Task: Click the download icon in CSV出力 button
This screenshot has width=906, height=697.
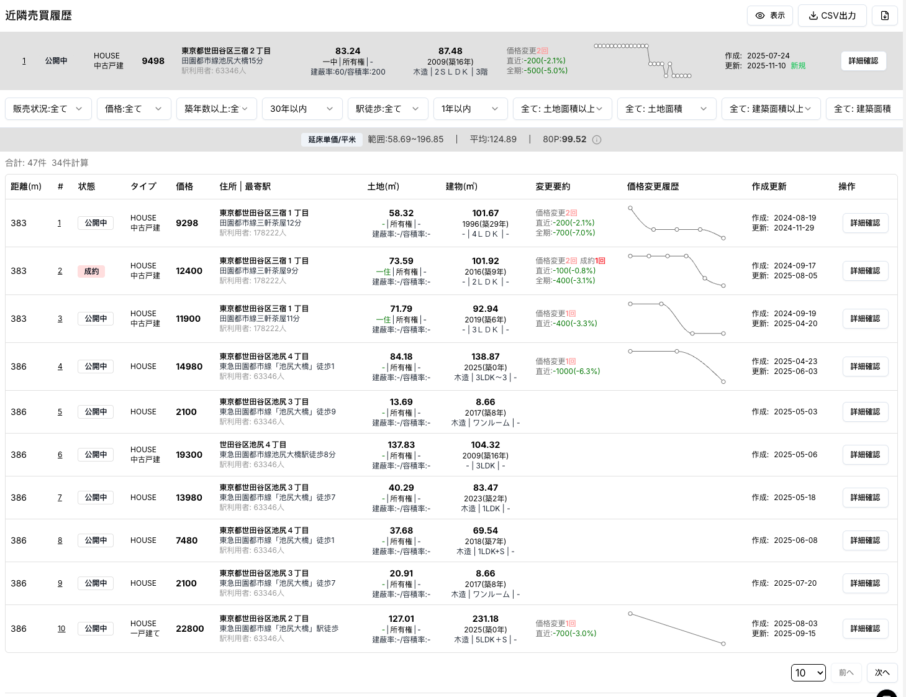Action: tap(813, 16)
